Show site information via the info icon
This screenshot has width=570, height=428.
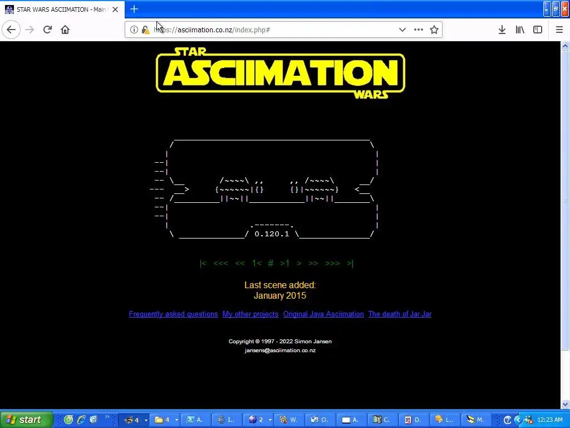[x=134, y=30]
